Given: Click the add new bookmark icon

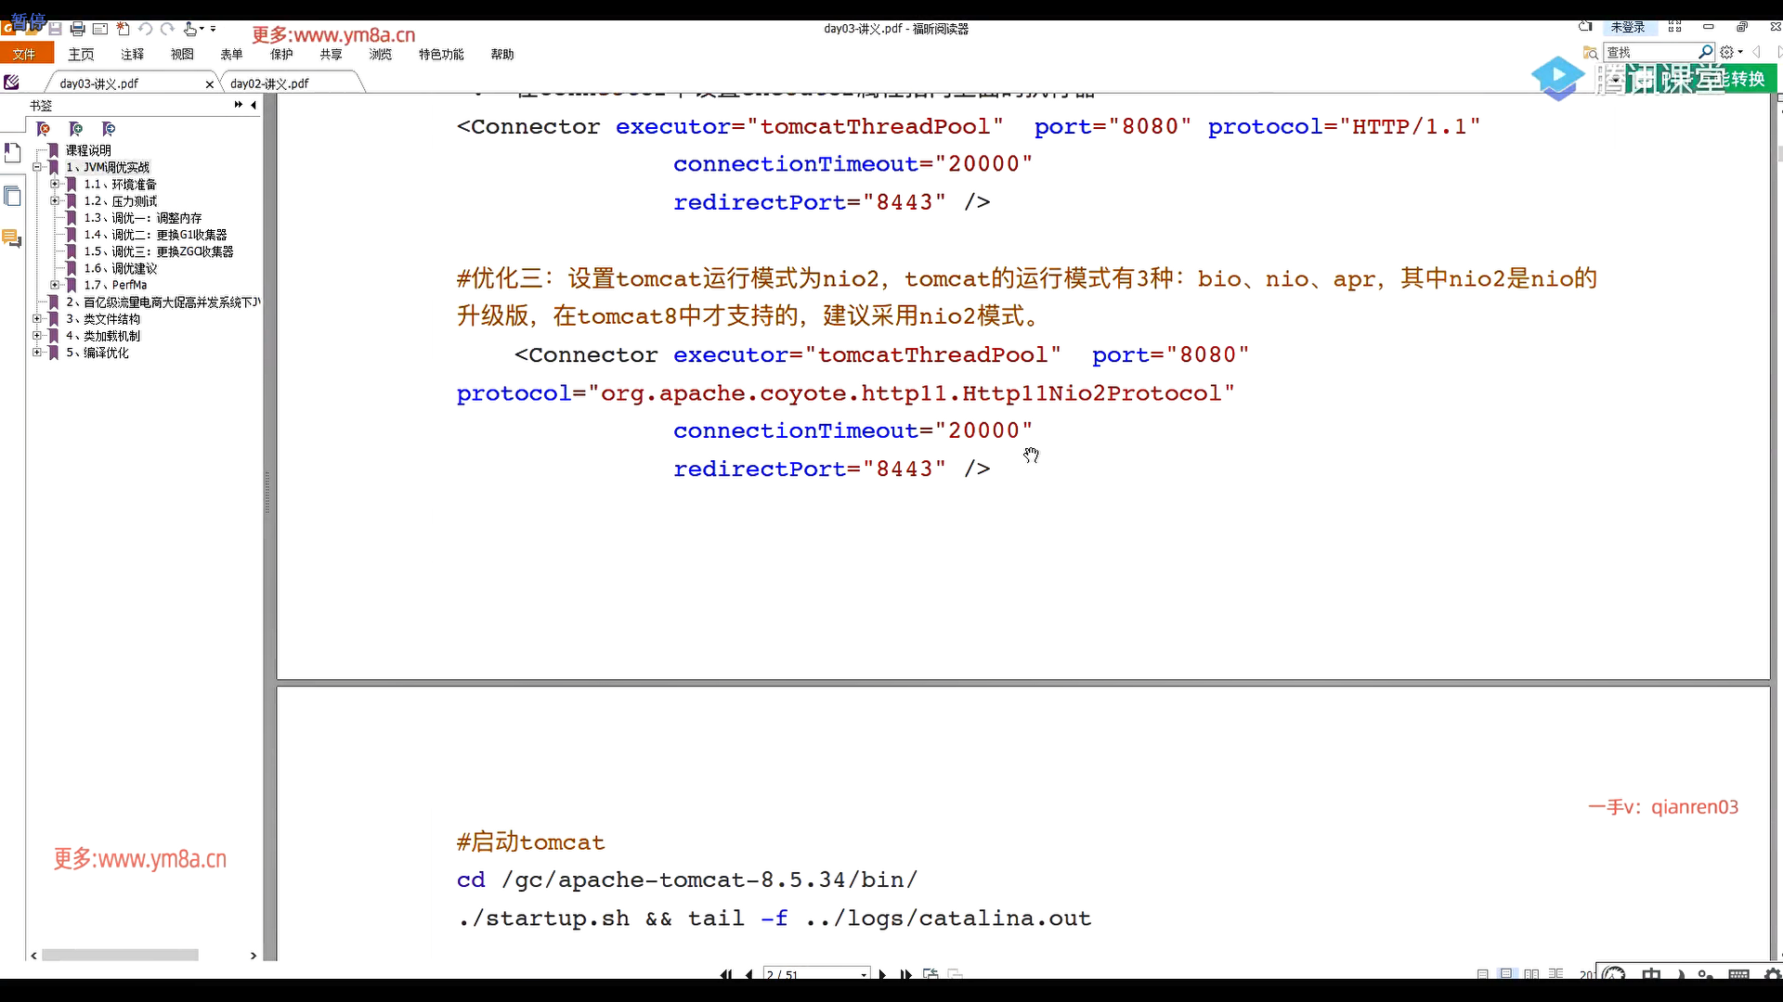Looking at the screenshot, I should point(76,129).
